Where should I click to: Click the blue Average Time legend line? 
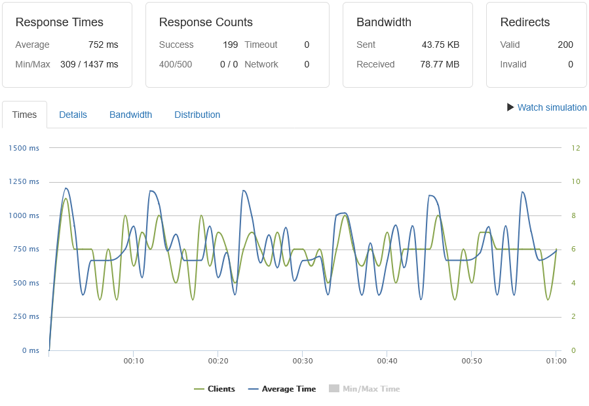(x=254, y=389)
